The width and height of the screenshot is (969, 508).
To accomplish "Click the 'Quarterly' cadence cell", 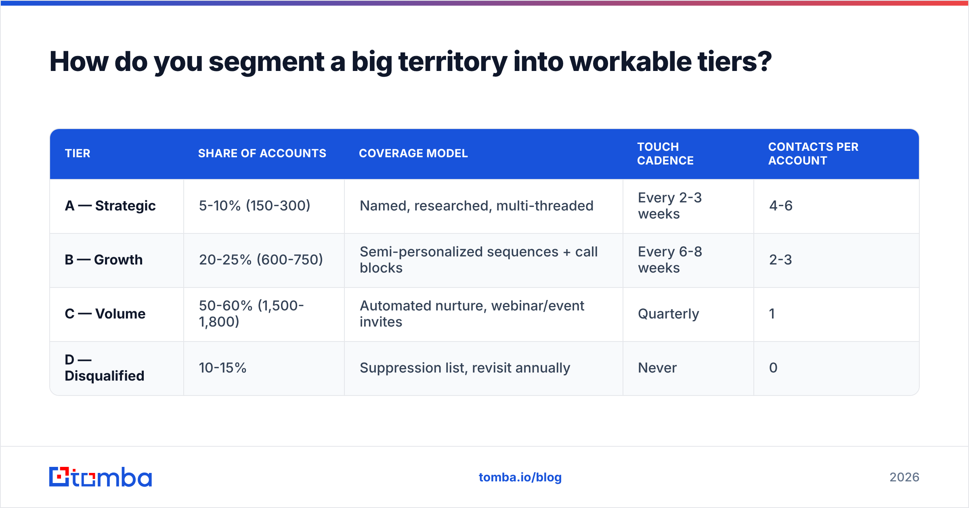I will [x=688, y=314].
